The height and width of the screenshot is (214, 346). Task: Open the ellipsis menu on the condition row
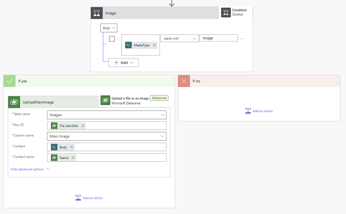[x=243, y=38]
